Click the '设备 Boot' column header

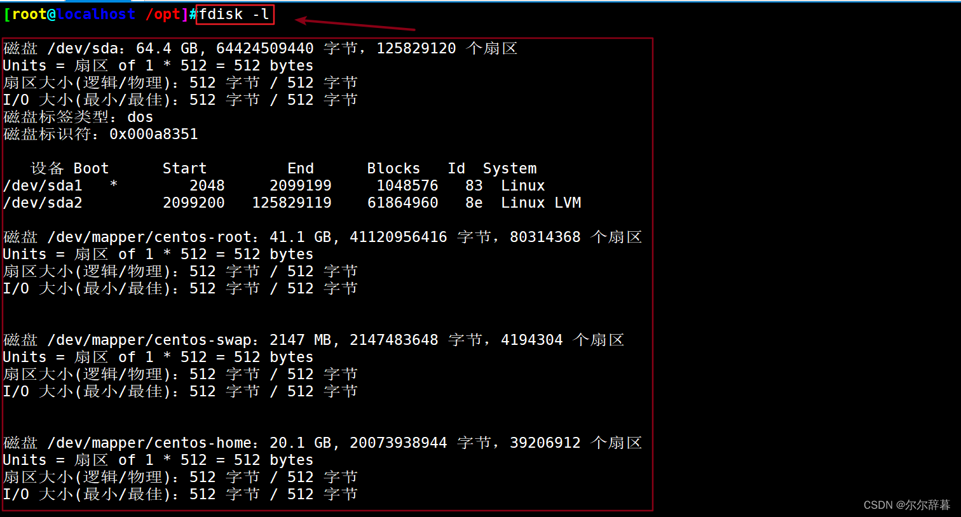(x=70, y=168)
